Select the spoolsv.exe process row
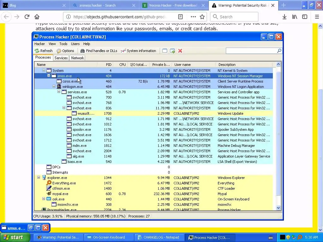The image size is (323, 242). point(154,130)
